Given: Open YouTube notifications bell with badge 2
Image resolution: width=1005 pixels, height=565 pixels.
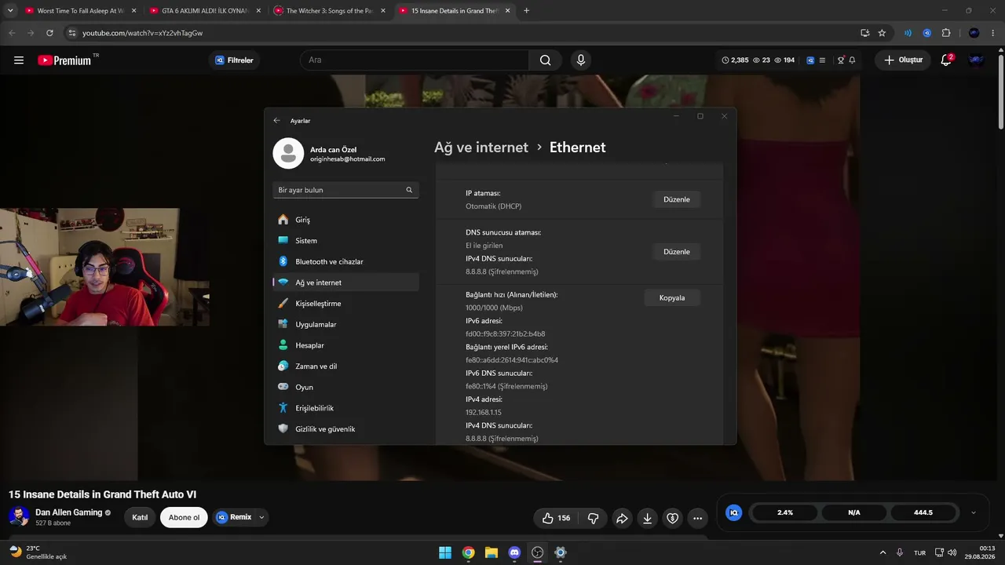Looking at the screenshot, I should 946,60.
